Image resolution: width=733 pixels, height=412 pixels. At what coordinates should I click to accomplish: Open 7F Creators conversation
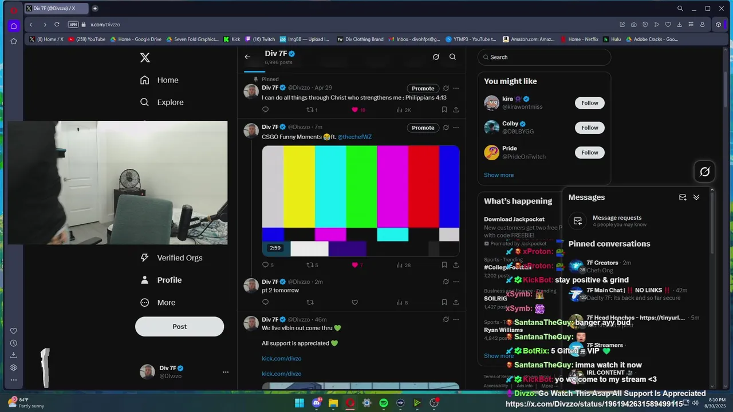click(x=636, y=267)
